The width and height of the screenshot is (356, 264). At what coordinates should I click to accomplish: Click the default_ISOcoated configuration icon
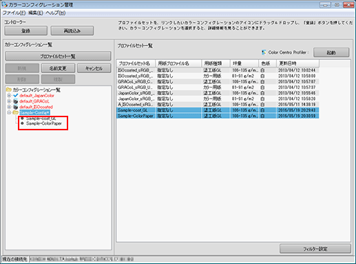pos(16,107)
